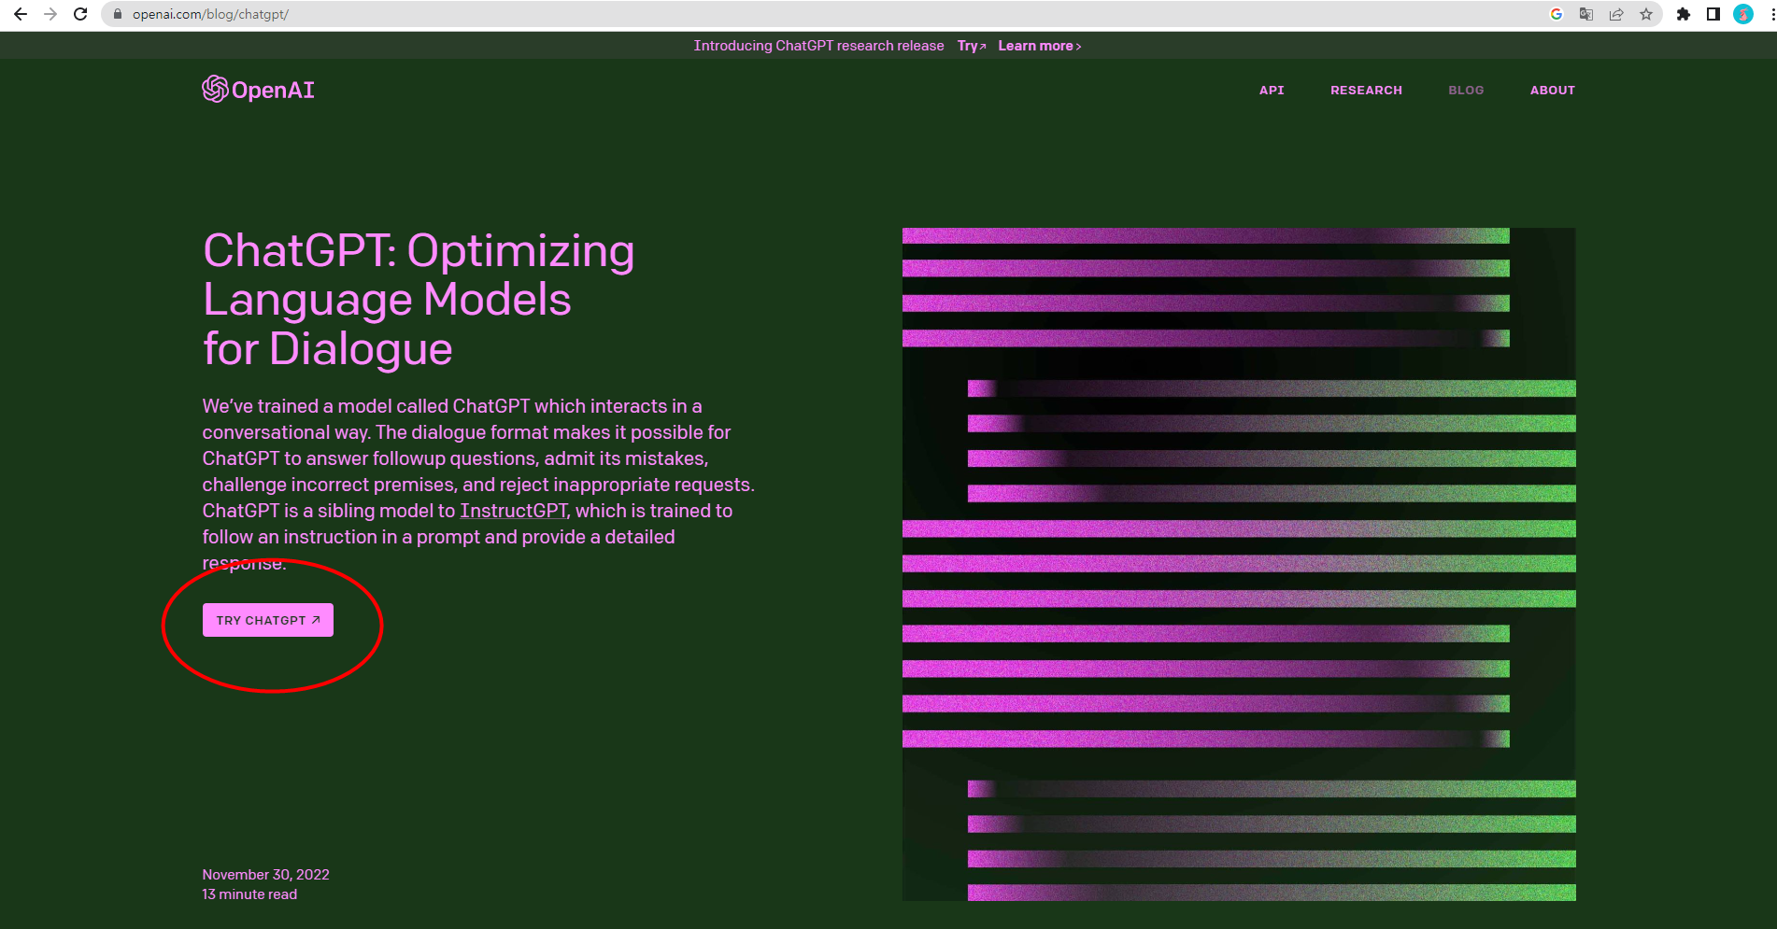Image resolution: width=1777 pixels, height=929 pixels.
Task: Share this page using the share icon
Action: point(1616,14)
